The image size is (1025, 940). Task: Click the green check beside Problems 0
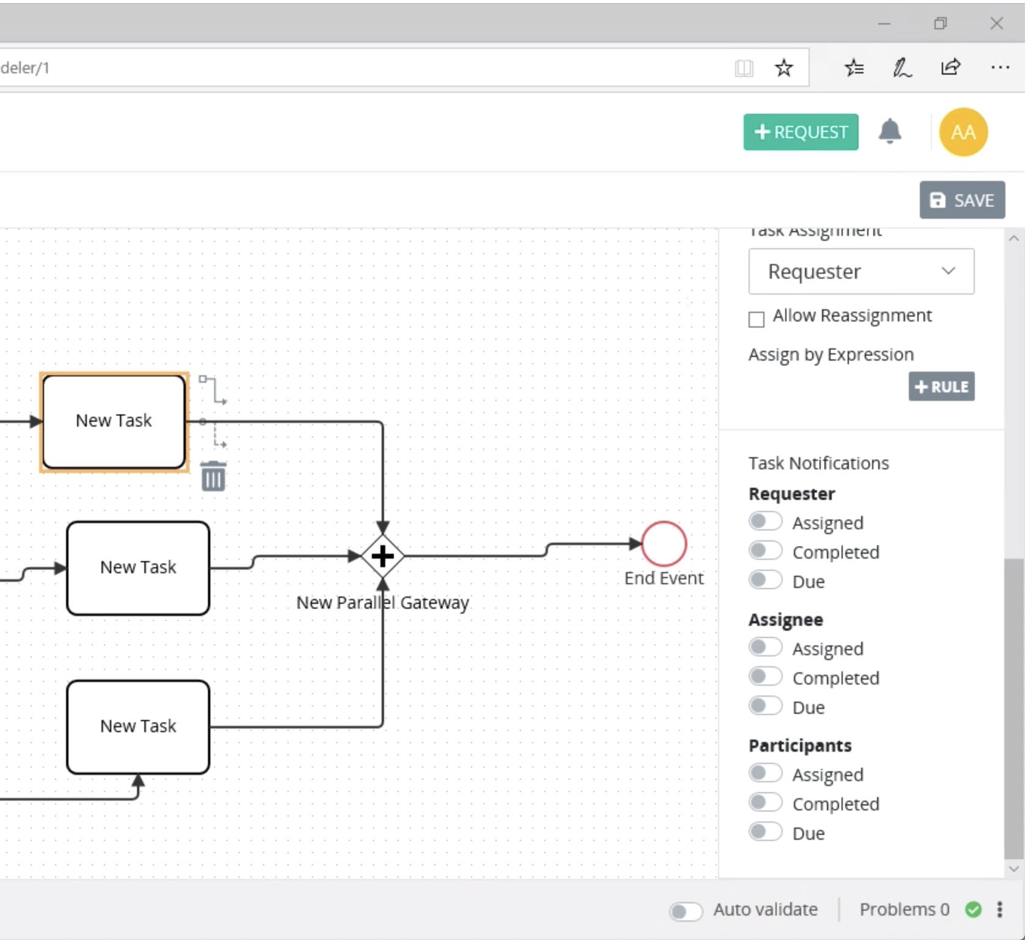(973, 910)
